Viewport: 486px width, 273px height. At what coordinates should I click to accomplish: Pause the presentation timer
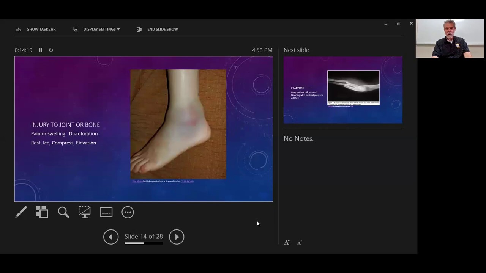(x=41, y=50)
